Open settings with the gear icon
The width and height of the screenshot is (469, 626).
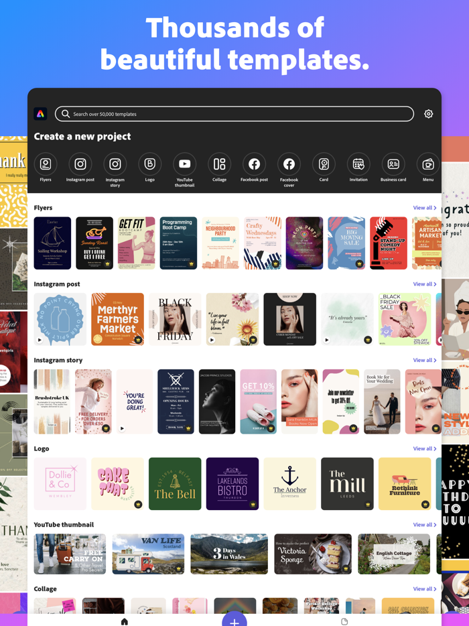[428, 114]
